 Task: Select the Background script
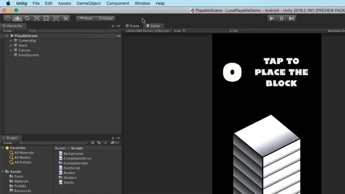(x=71, y=154)
